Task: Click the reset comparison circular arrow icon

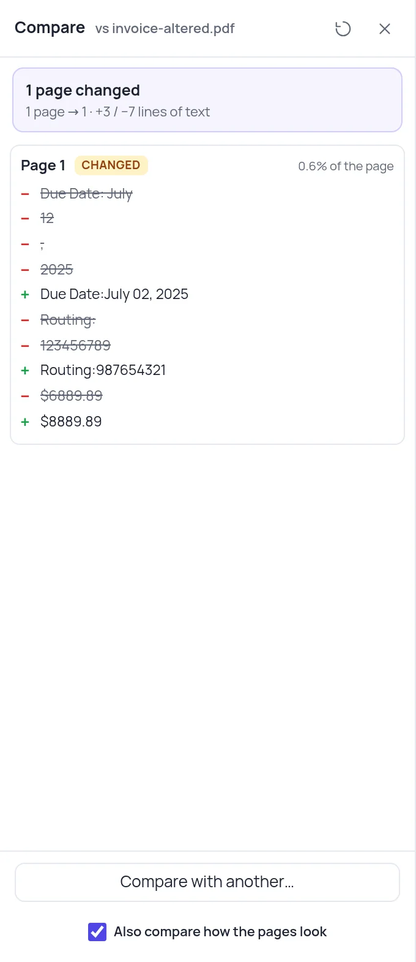Action: 343,29
